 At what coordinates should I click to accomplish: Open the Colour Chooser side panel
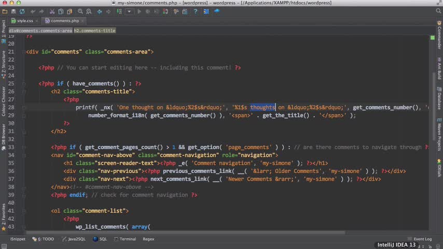click(x=4, y=101)
